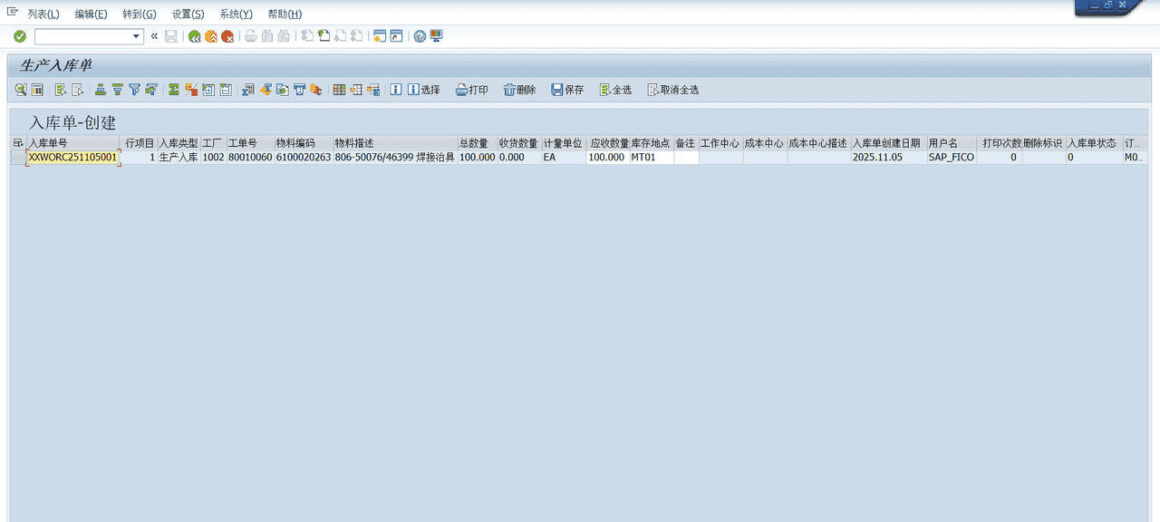Viewport: 1160px width, 522px height.
Task: Click 全选 to select all rows
Action: click(x=615, y=89)
